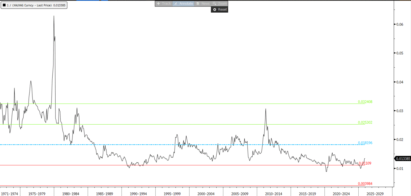Viewport: 411px width, 196px height.
Task: Select the 2010-2014 time axis label
Action: (x=273, y=194)
